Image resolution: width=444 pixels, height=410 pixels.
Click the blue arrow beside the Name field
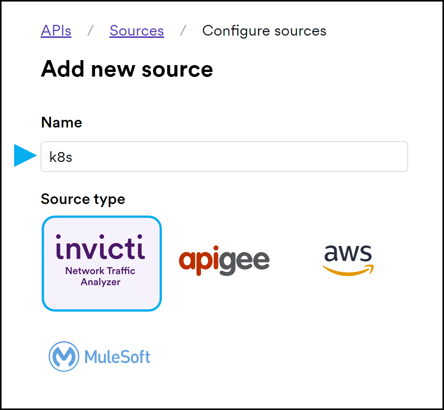pyautogui.click(x=24, y=155)
